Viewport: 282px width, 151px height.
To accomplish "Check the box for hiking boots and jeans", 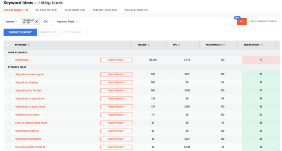I will [8, 115].
